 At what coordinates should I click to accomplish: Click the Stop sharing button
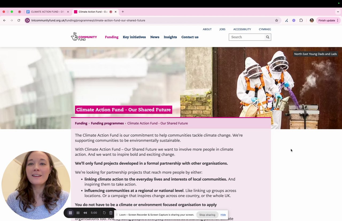pos(207,215)
